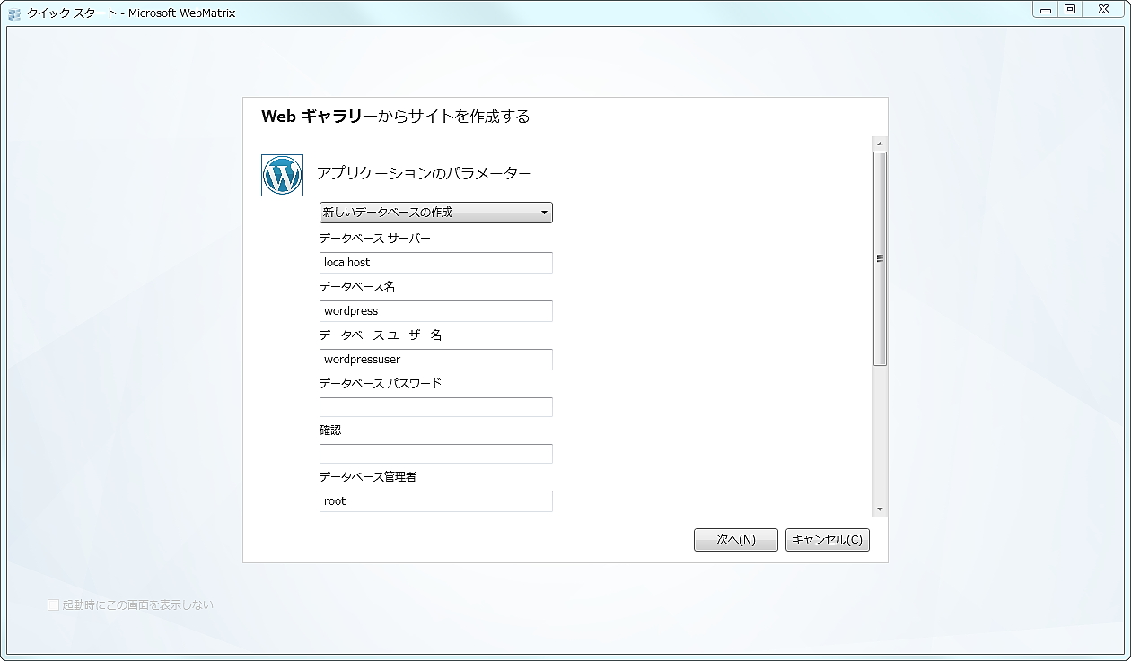Click the 確認 password confirmation field
This screenshot has width=1131, height=661.
coord(435,453)
